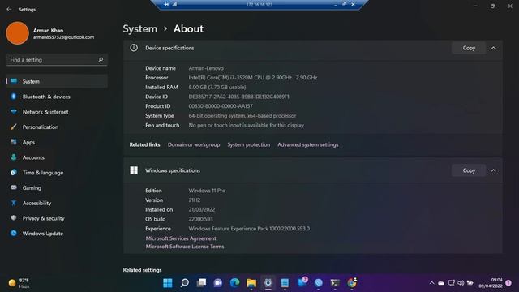Open Domain or workgroup link
The height and width of the screenshot is (292, 519).
(194, 144)
